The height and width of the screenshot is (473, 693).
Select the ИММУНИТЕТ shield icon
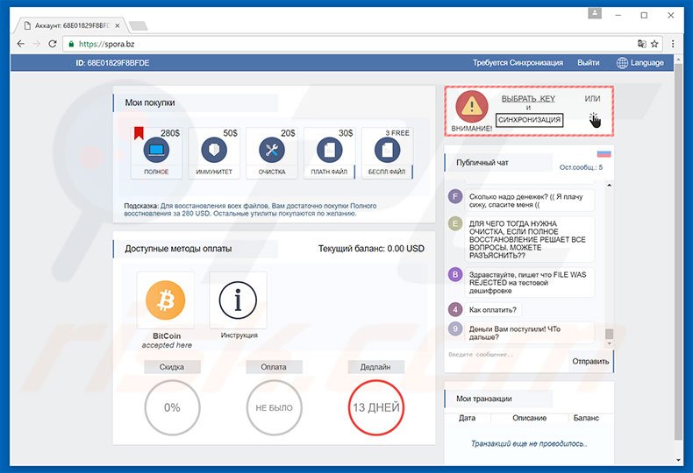pos(214,150)
